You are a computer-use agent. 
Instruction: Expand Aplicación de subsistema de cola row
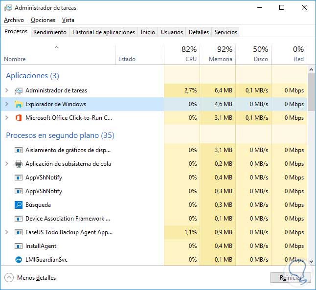pos(7,164)
